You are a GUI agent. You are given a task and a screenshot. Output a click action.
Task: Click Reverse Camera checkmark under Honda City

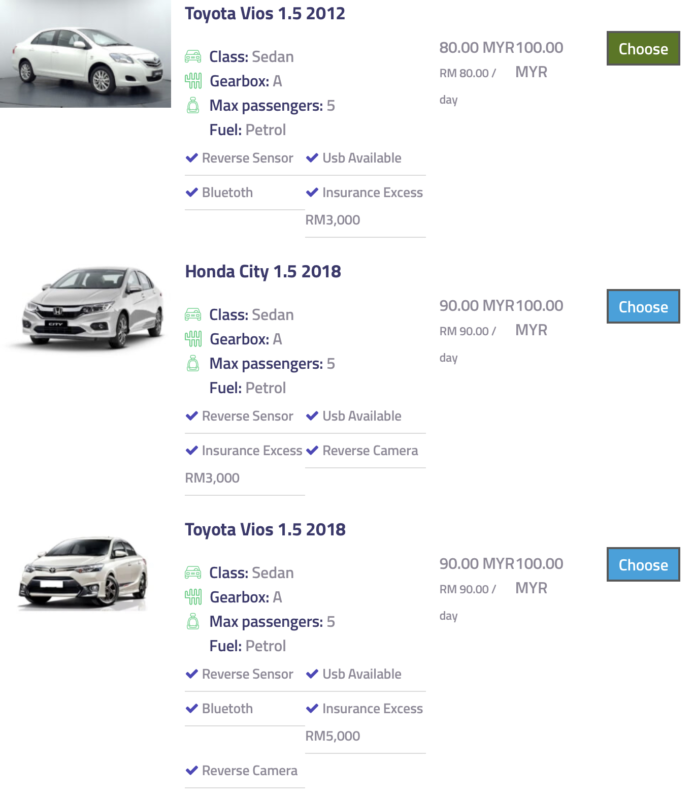312,451
